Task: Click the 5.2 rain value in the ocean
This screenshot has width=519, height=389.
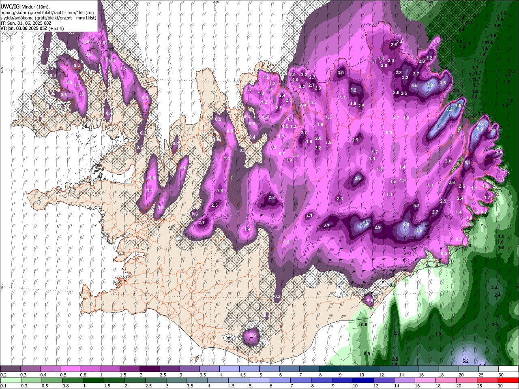Action: 465,361
